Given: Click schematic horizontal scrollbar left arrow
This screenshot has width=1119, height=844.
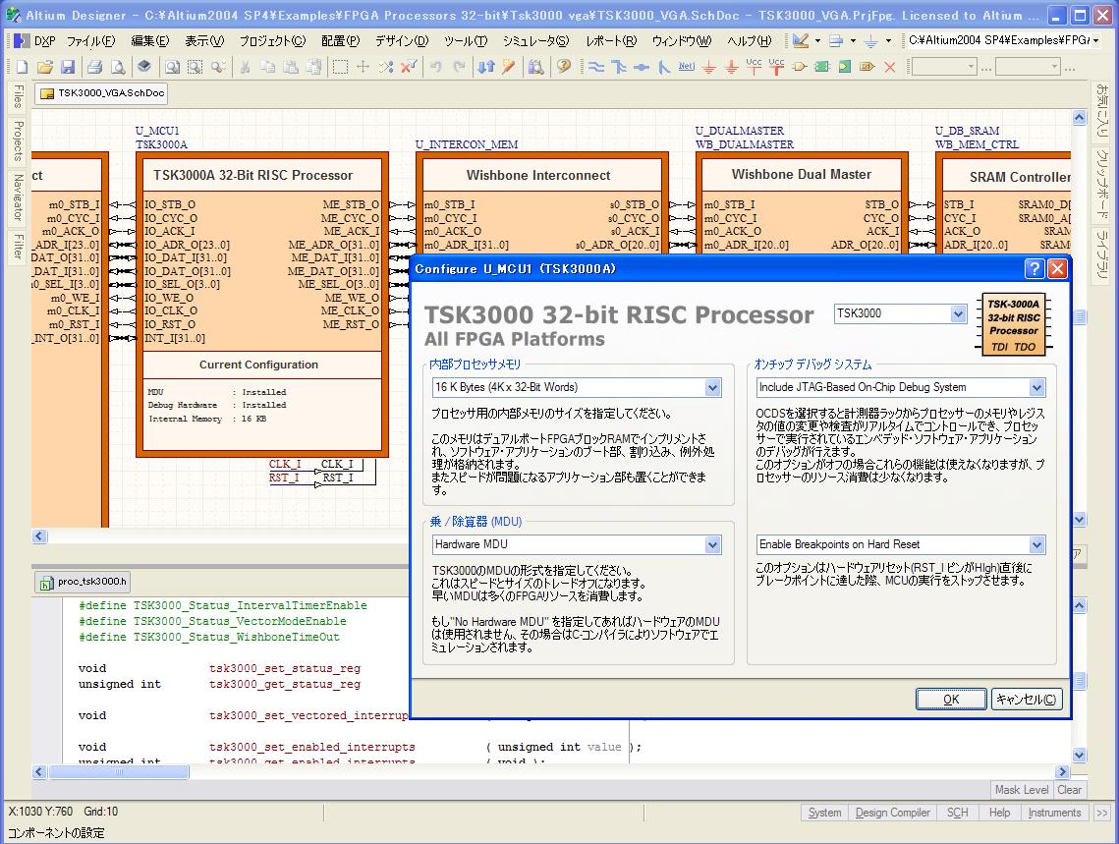Looking at the screenshot, I should coord(39,535).
